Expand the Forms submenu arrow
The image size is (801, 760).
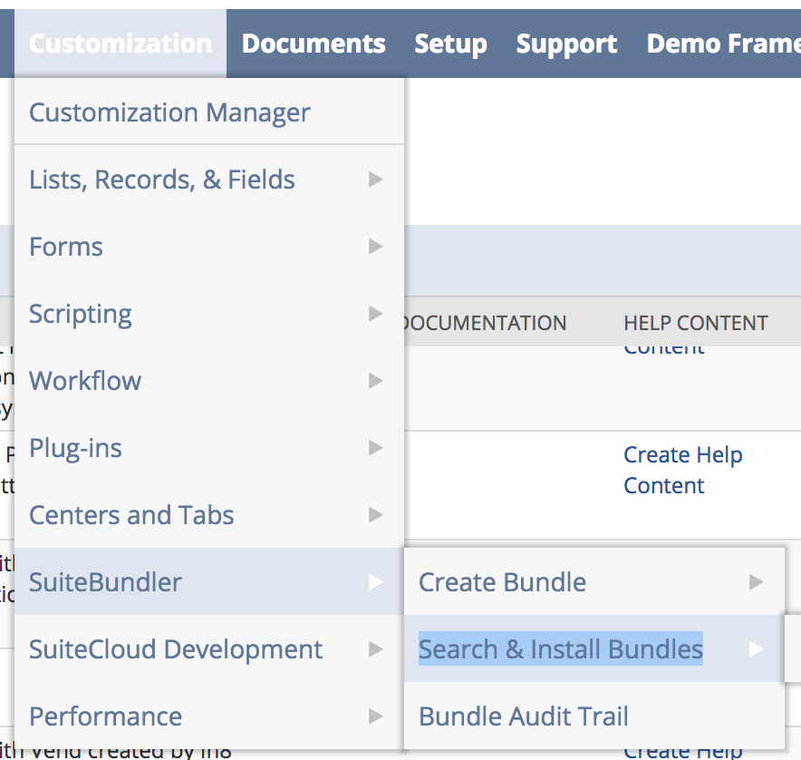pos(375,247)
